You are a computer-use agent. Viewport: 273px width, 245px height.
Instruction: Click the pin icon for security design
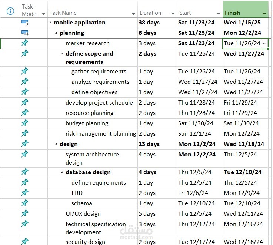pos(25,241)
